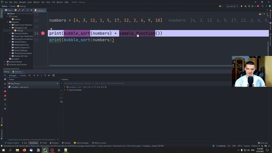Screen dimensions: 272x153
Task: Open the Problems tool window
Action: click(54, 143)
